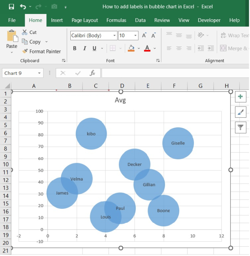
Task: Open Customize Quick Access Toolbar dropdown
Action: [x=66, y=7]
